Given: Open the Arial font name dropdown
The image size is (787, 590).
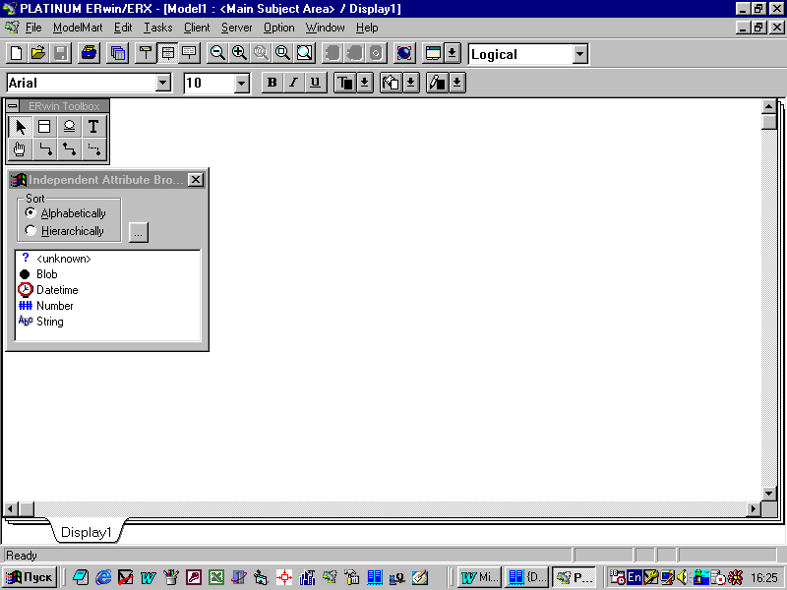Looking at the screenshot, I should pyautogui.click(x=163, y=83).
